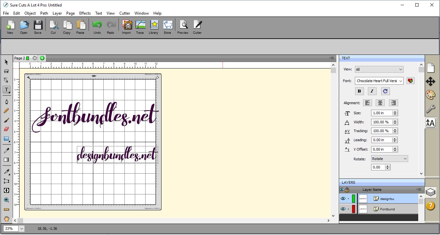Select the Brush tool
The image size is (440, 235).
pyautogui.click(x=6, y=120)
